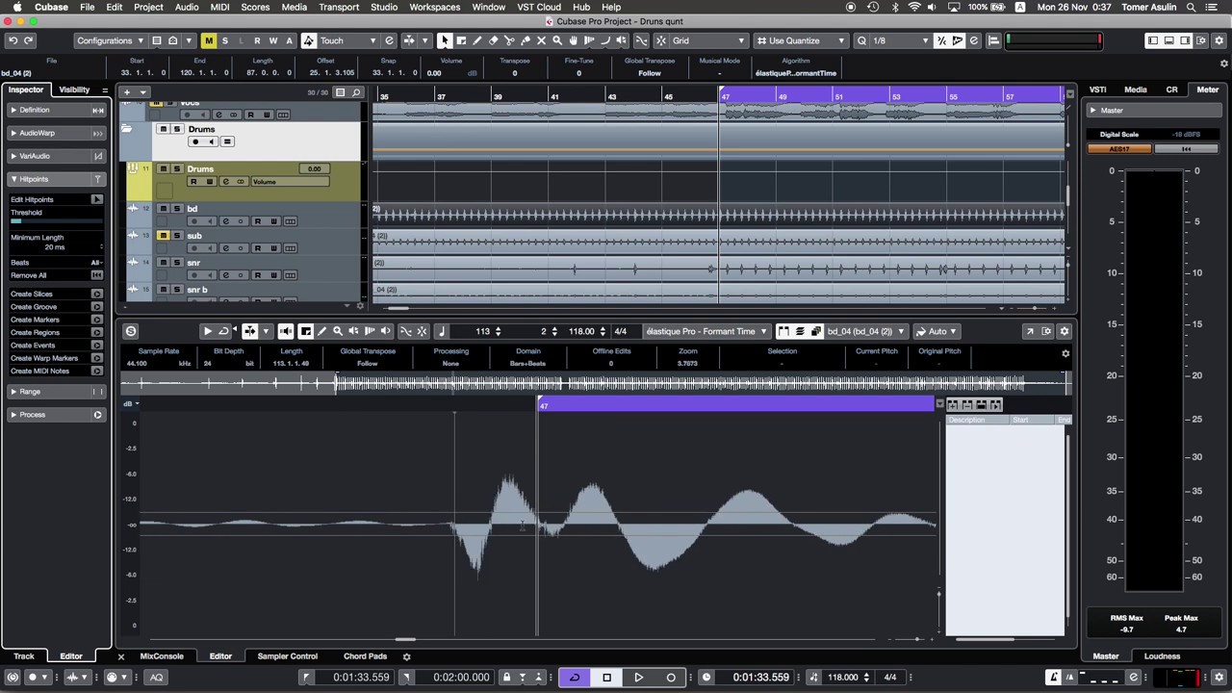Toggle Show Audio Event button in sample editor
The width and height of the screenshot is (1232, 693).
[783, 331]
